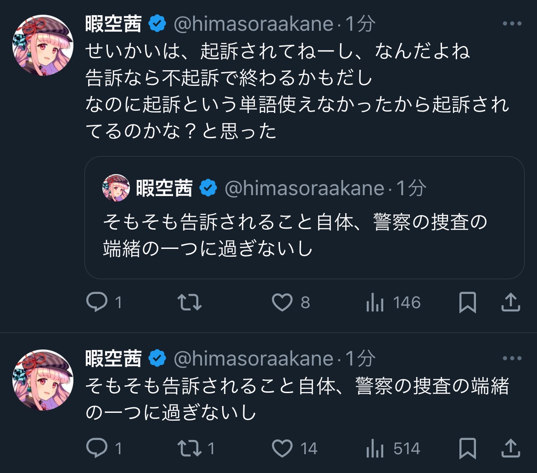Click 暇空茜 display name on second tweet

[x=113, y=359]
